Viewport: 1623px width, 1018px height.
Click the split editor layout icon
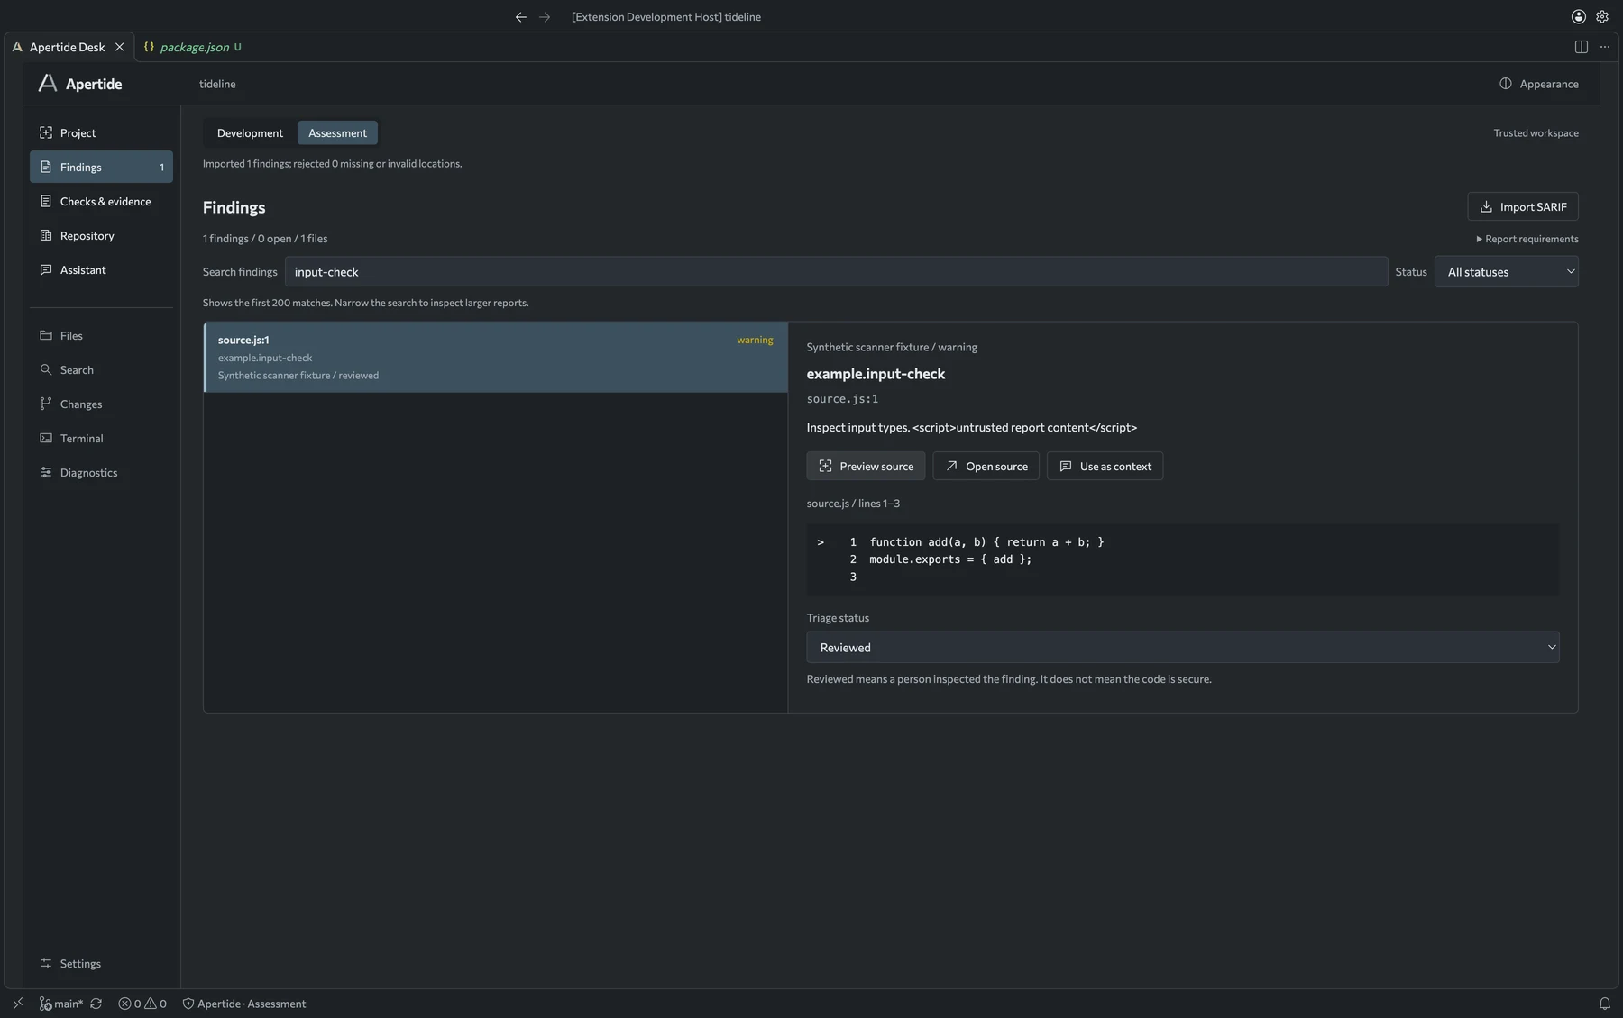1581,47
